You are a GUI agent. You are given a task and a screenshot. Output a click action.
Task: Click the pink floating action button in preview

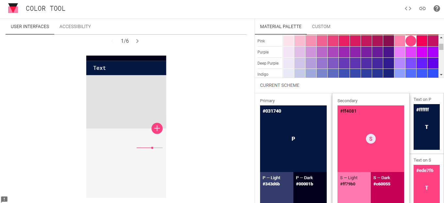click(157, 128)
